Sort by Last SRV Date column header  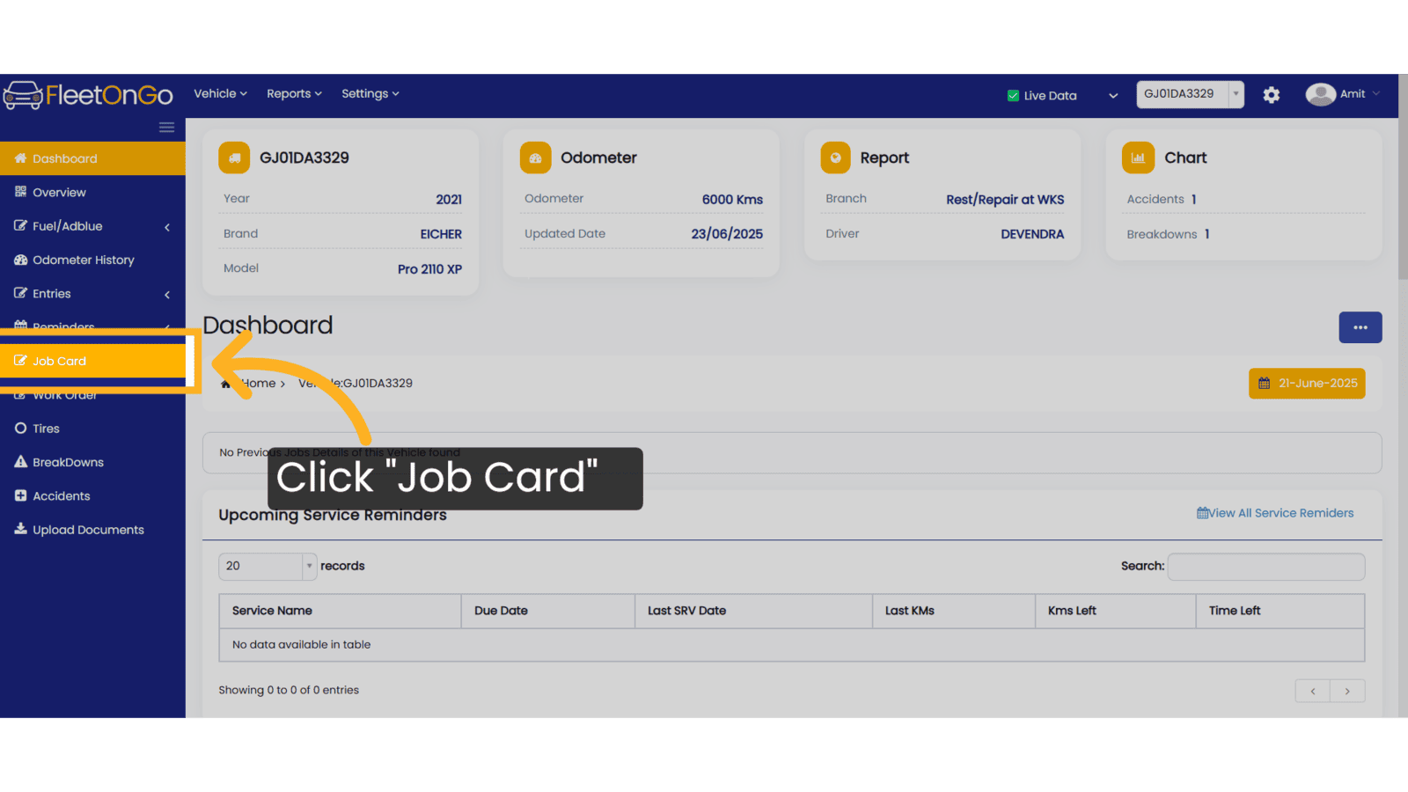[x=753, y=611]
